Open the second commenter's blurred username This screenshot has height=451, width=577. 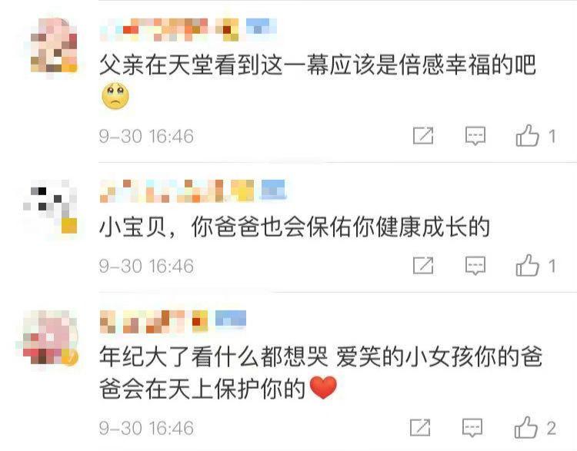193,191
